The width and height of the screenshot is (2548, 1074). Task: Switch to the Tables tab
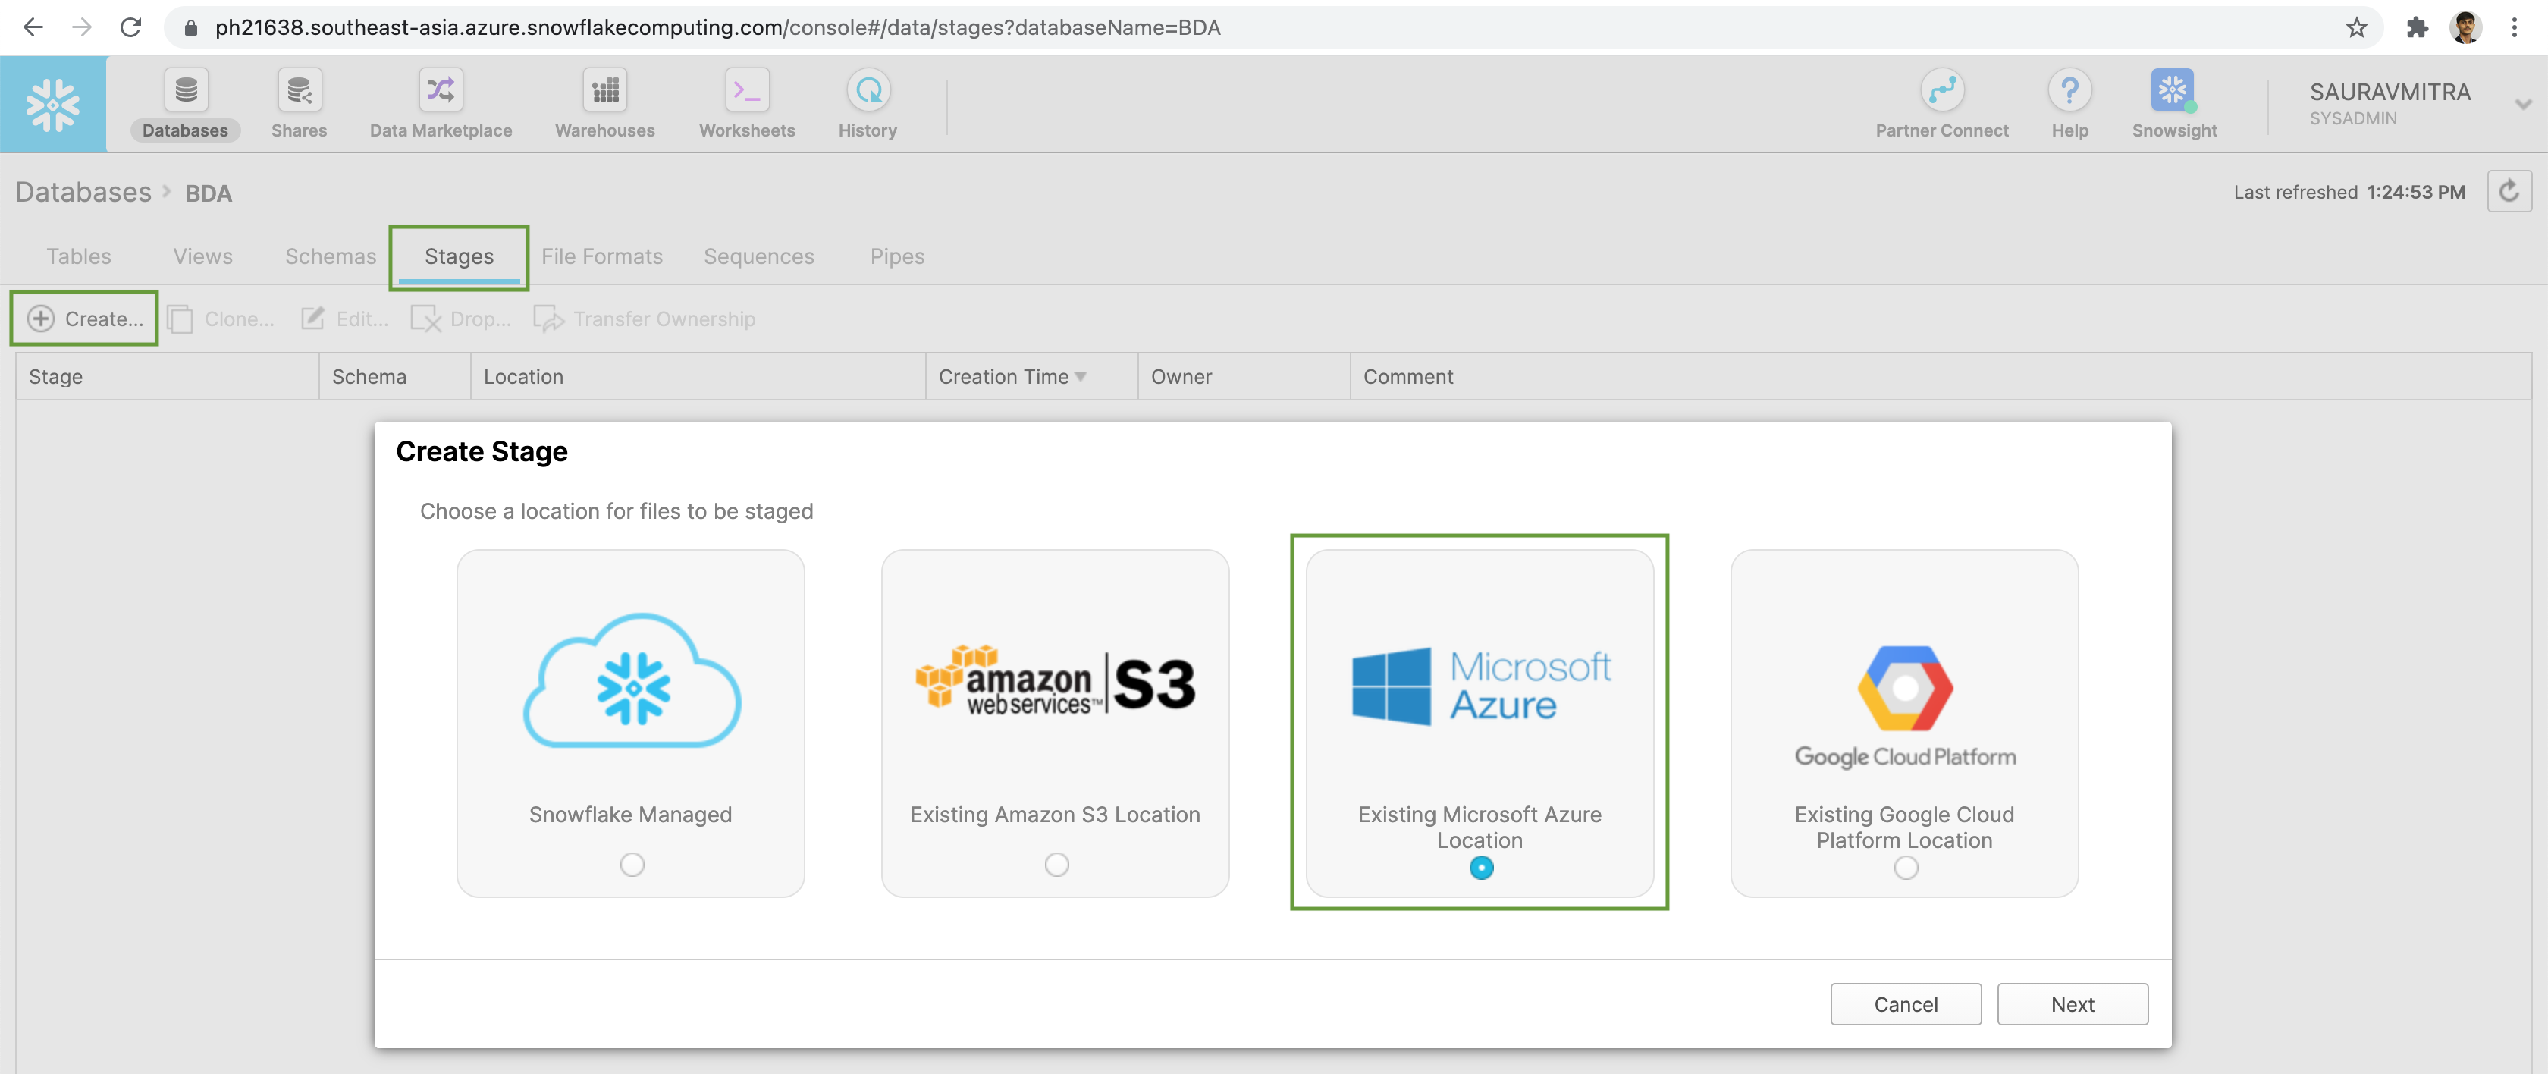[79, 256]
